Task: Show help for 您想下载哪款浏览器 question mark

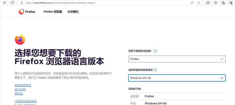Action: tap(155, 51)
